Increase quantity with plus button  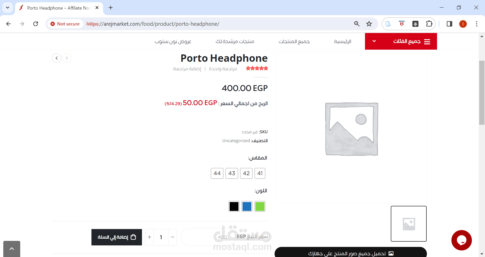click(x=150, y=237)
